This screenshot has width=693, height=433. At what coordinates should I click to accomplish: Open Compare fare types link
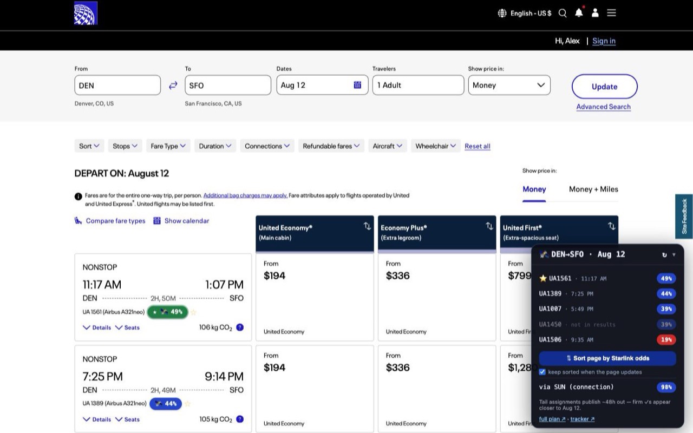[110, 221]
